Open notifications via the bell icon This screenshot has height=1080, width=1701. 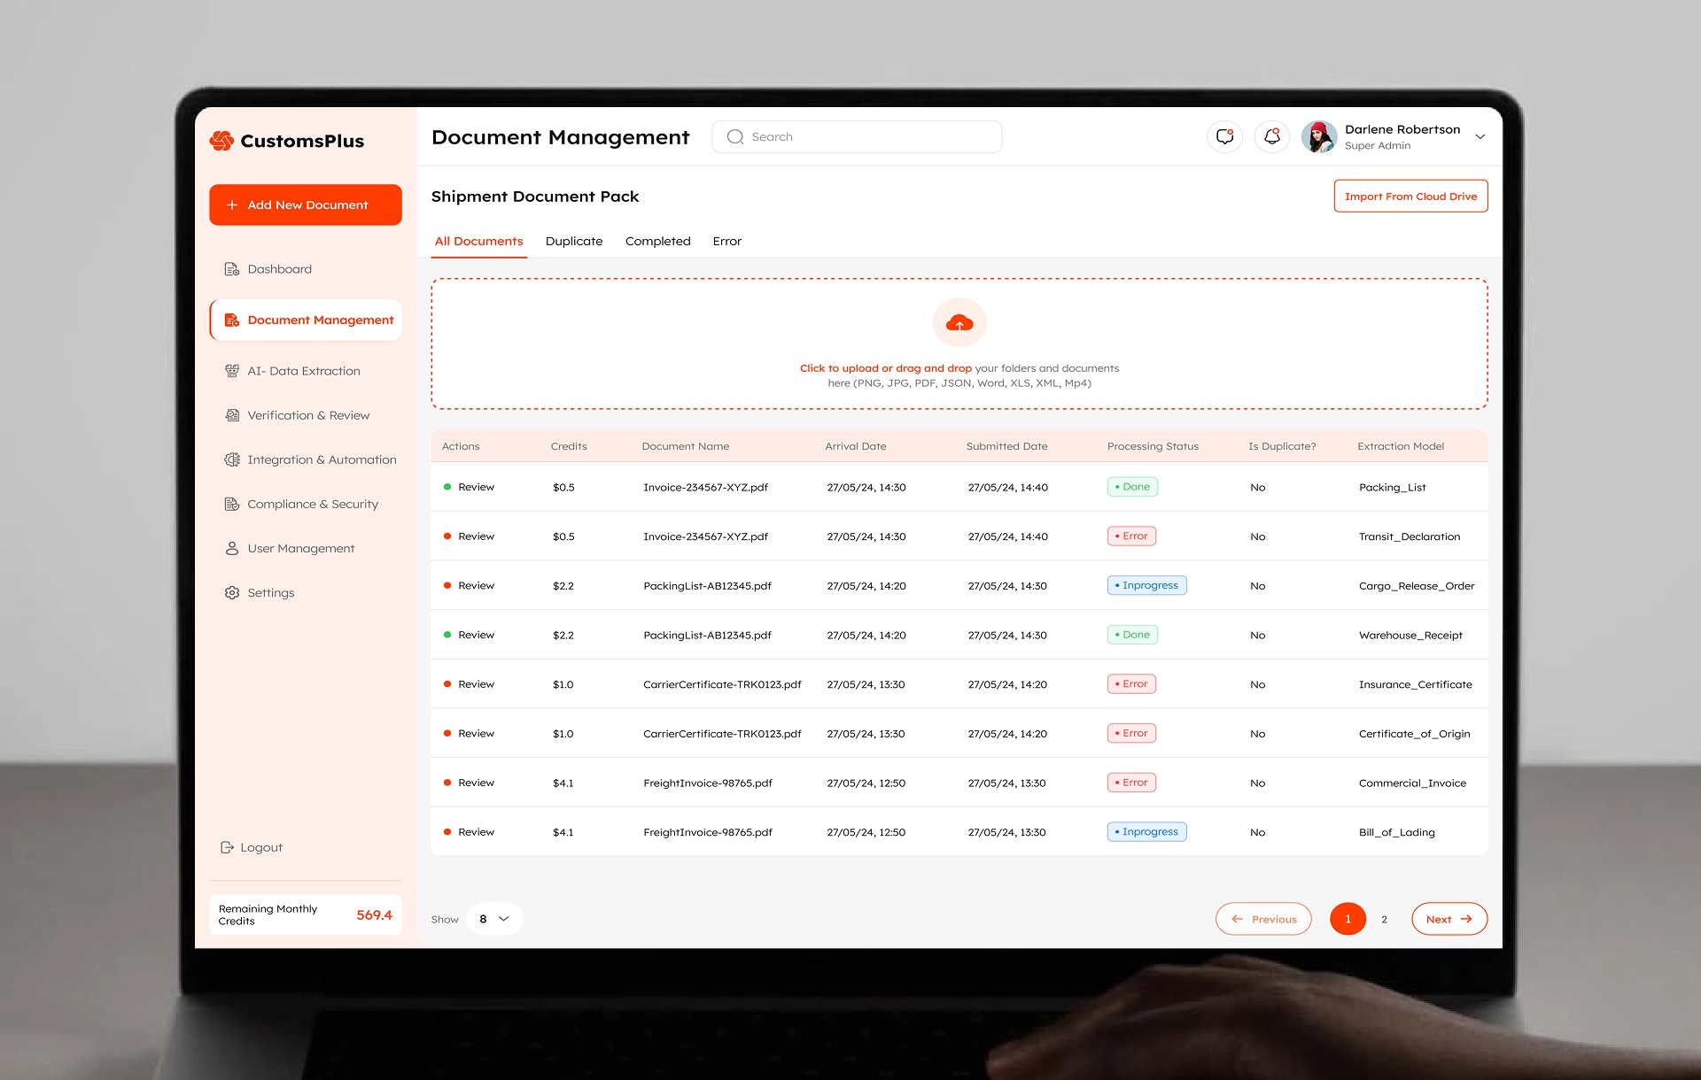pos(1272,136)
